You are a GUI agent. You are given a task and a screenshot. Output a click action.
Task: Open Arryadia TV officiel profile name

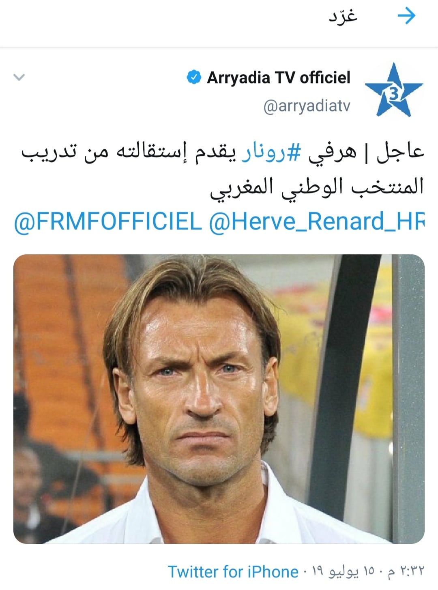[x=279, y=77]
